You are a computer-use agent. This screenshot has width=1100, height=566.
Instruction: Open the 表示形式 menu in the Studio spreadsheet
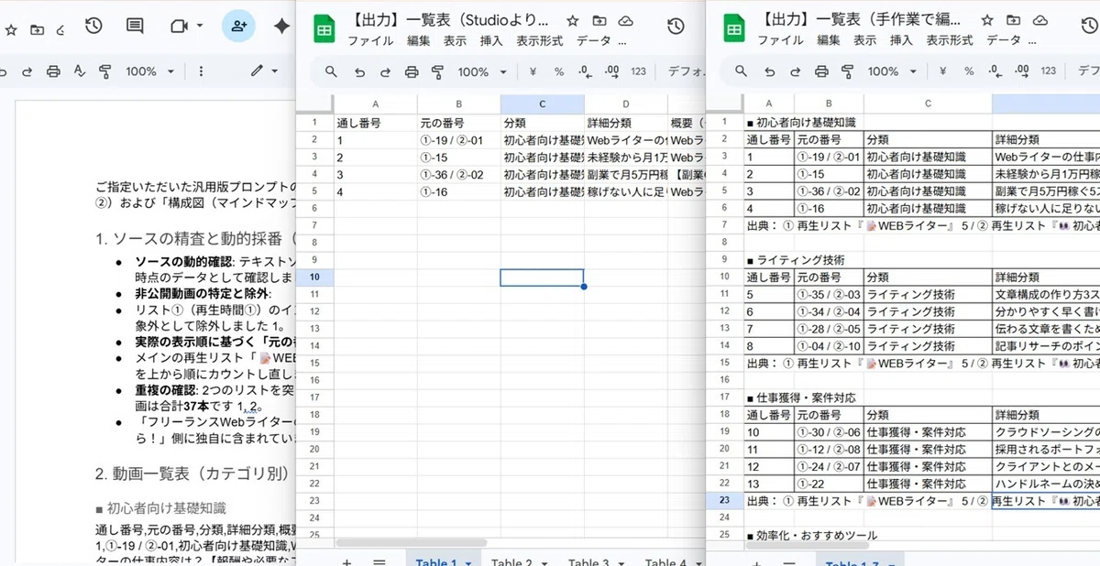click(x=539, y=40)
